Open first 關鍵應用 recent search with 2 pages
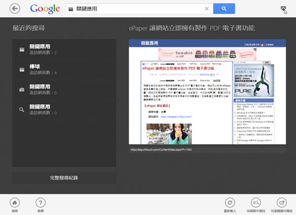The image size is (296, 215). point(64,49)
